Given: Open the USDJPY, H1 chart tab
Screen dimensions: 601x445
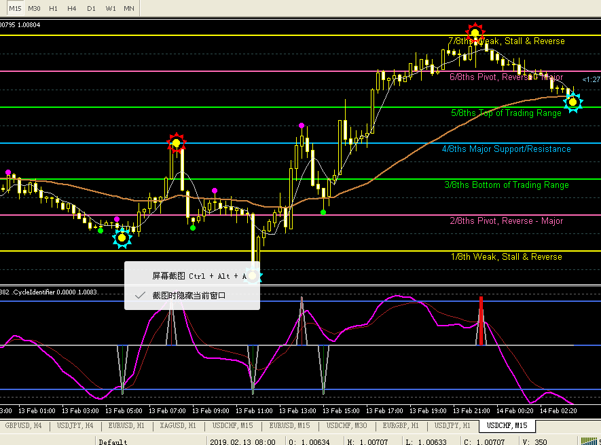Looking at the screenshot, I should click(452, 425).
